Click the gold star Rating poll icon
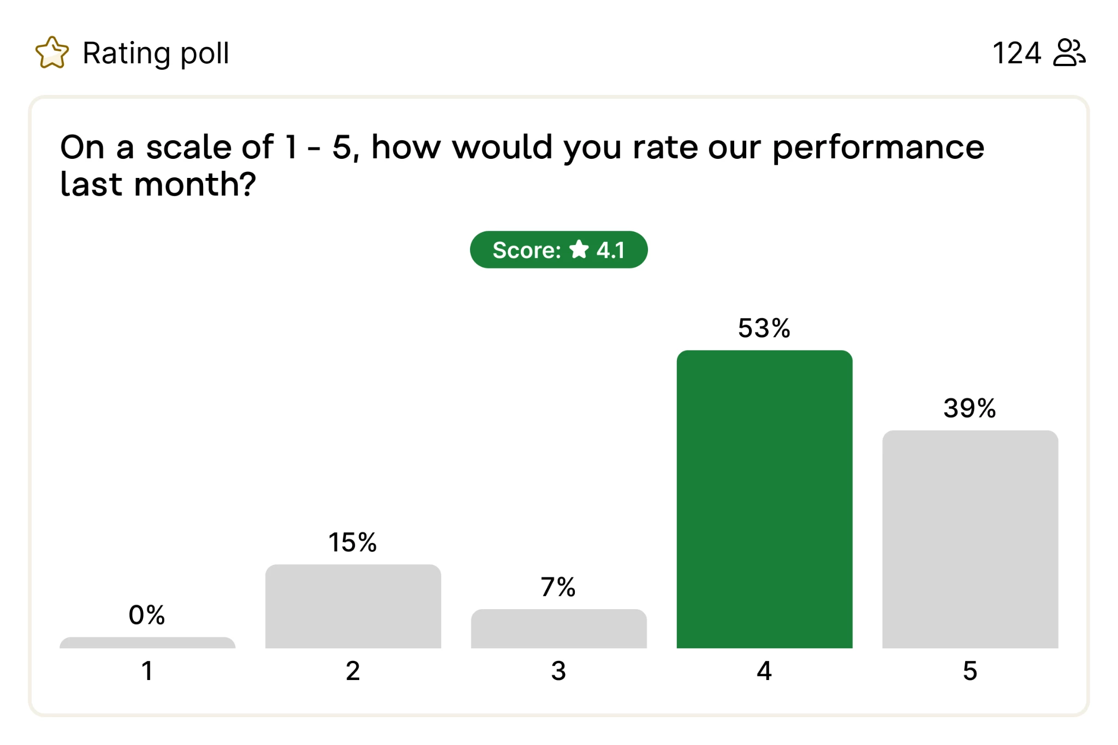Image resolution: width=1118 pixels, height=745 pixels. pyautogui.click(x=52, y=53)
